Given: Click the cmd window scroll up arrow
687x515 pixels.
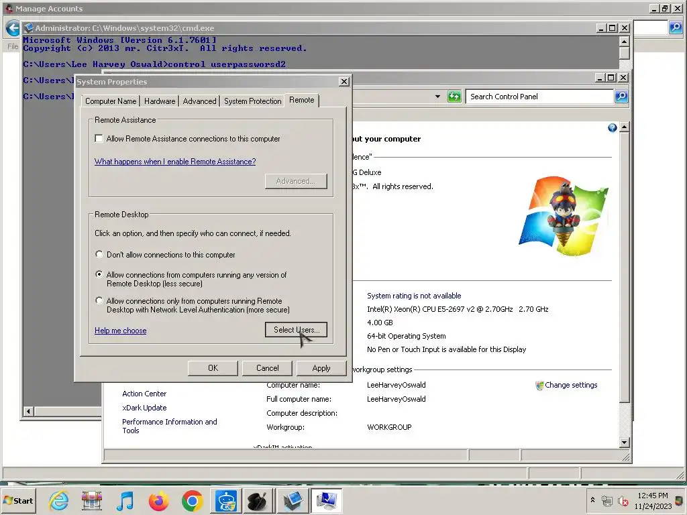Looking at the screenshot, I should click(625, 42).
